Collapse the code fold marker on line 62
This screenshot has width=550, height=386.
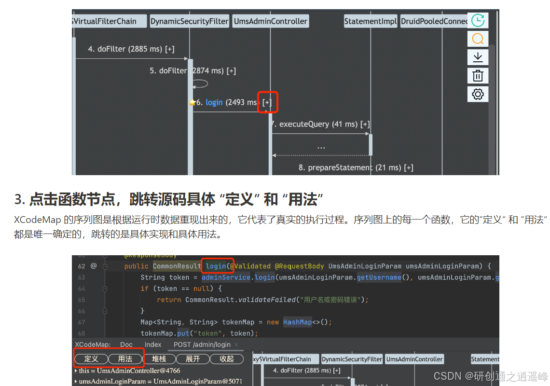click(105, 266)
